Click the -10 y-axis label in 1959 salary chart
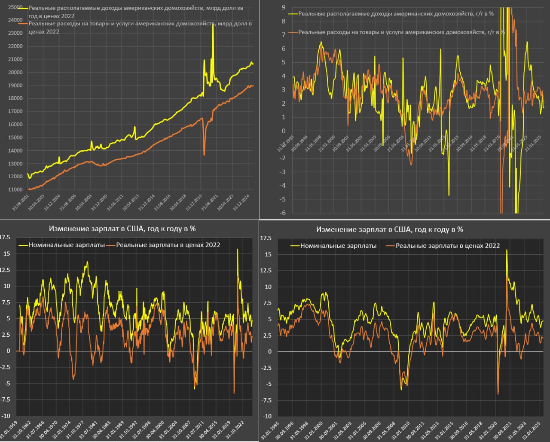 pyautogui.click(x=6, y=416)
